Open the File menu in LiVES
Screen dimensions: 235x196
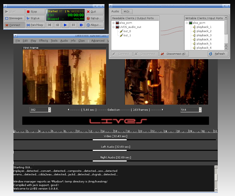coord(18,41)
